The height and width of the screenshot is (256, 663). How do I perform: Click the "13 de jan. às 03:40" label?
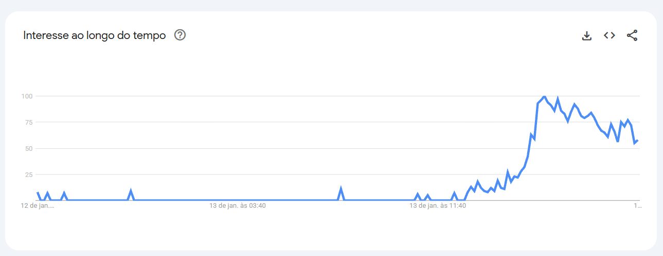click(x=238, y=206)
